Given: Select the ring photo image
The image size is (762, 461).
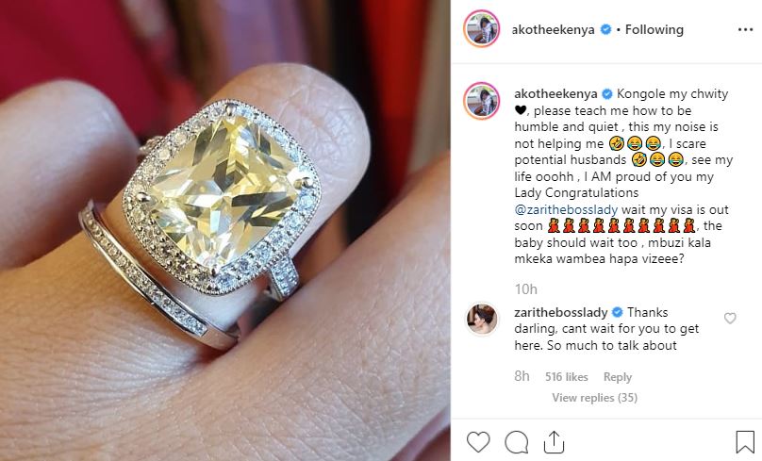Looking at the screenshot, I should point(225,230).
